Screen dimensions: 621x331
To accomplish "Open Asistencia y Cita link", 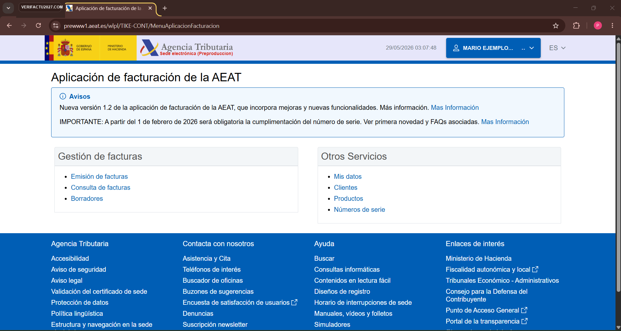I will pyautogui.click(x=207, y=258).
